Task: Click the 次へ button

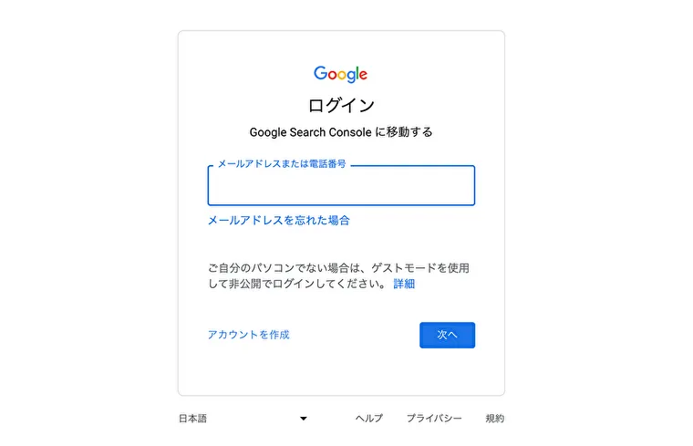Action: pos(448,335)
